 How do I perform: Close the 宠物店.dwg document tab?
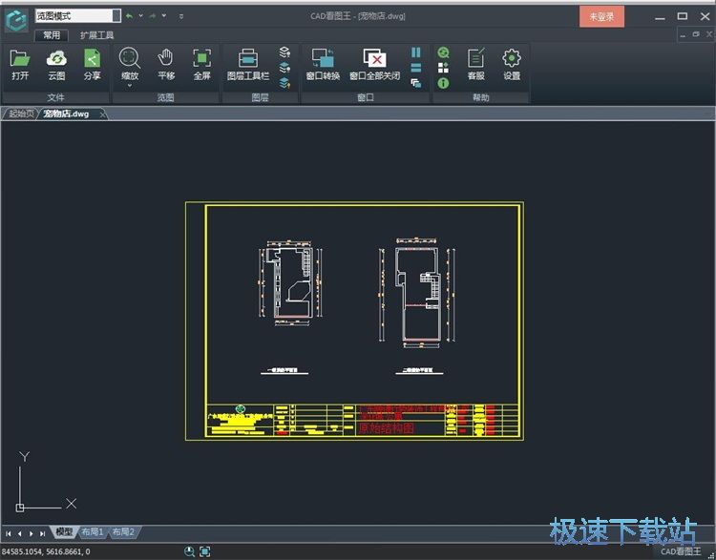(x=103, y=114)
